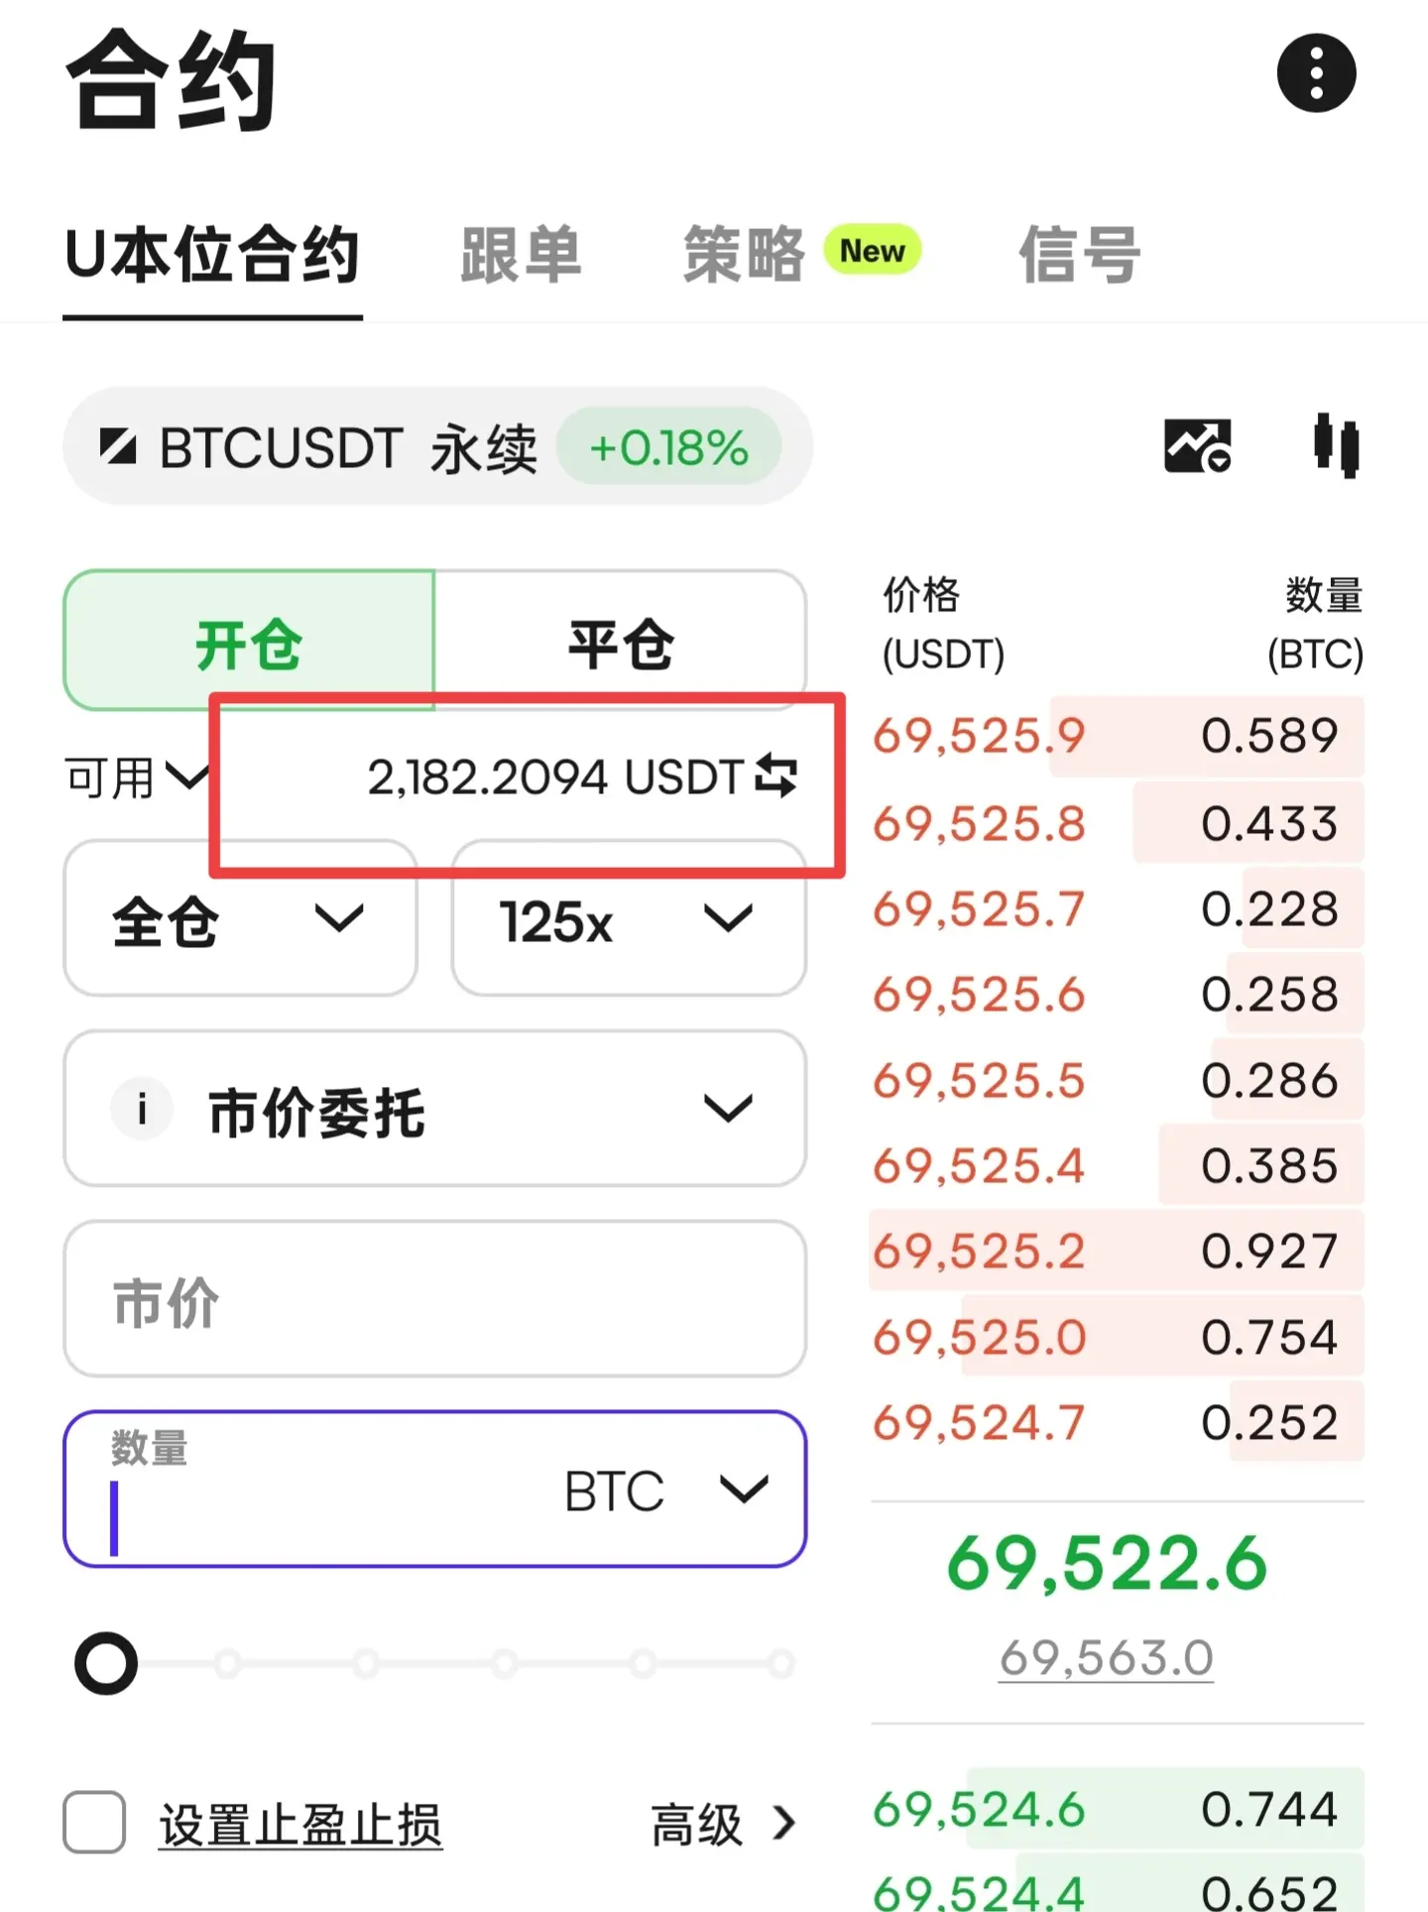This screenshot has height=1912, width=1428.
Task: Click the quantity slider handle
Action: 106,1663
